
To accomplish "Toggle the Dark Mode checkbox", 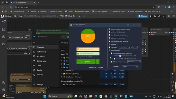I will (109, 44).
